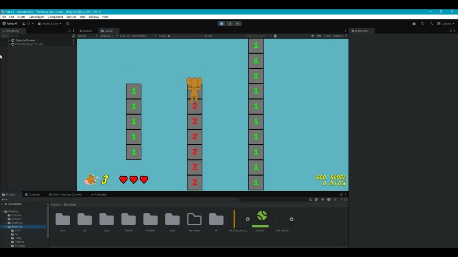This screenshot has height=257, width=458.
Task: Open the Asset Store dropdown
Action: coord(49,24)
